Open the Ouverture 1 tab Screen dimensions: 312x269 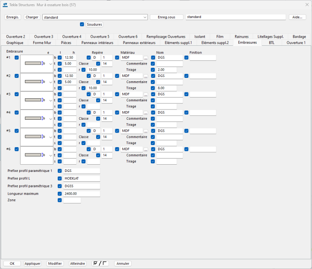point(296,43)
